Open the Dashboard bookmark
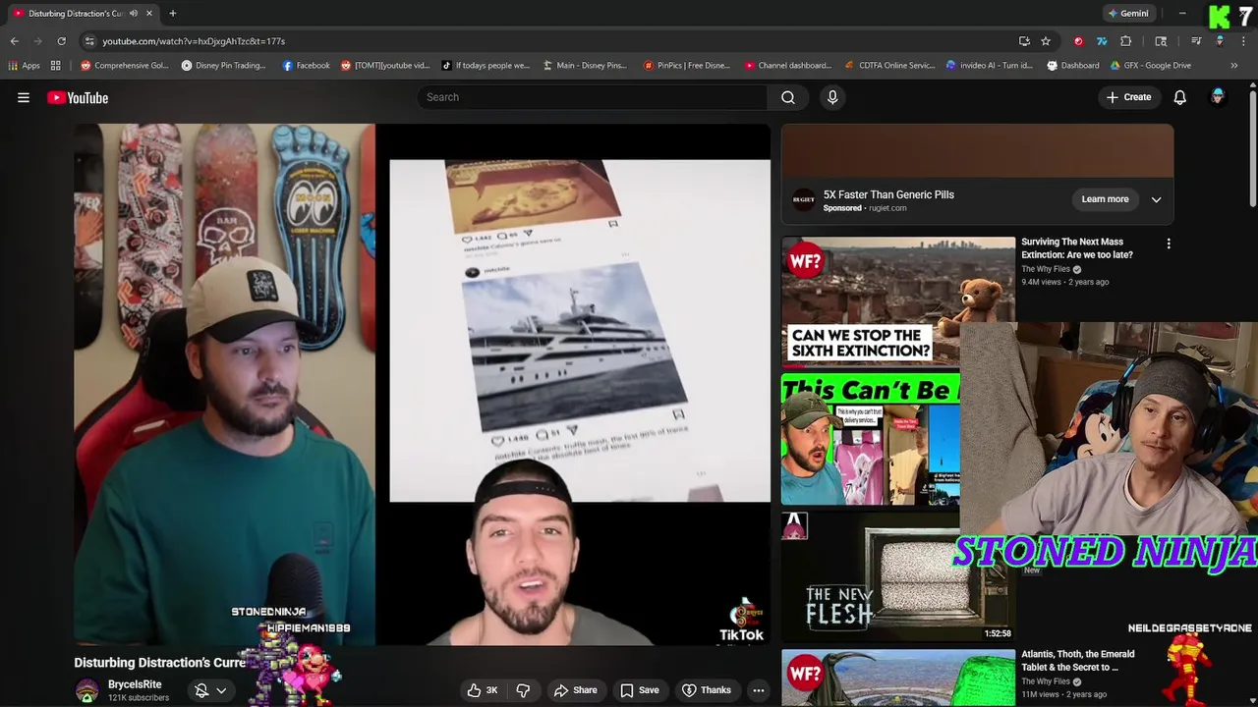The image size is (1258, 707). coord(1073,66)
